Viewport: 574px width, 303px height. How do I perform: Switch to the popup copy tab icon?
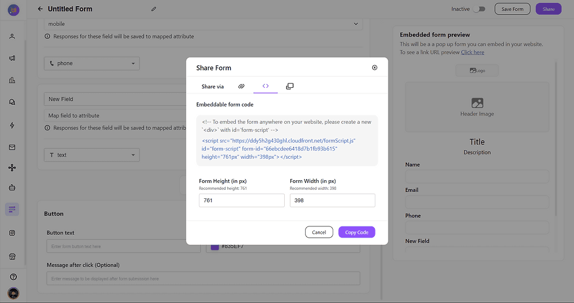pyautogui.click(x=290, y=86)
